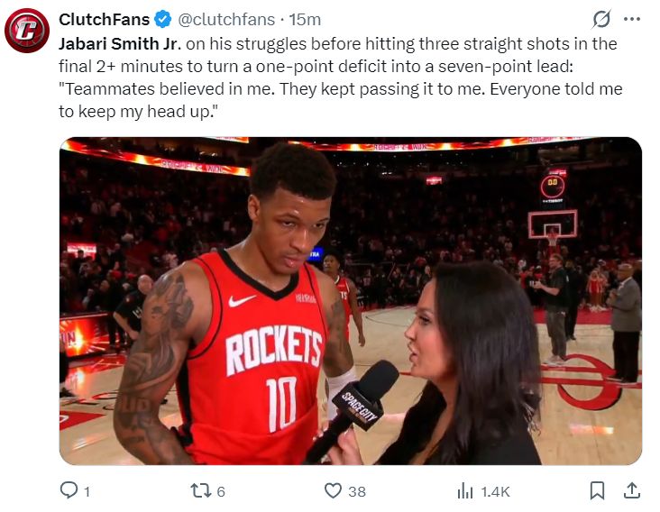660x512 pixels.
Task: Like the post with the heart icon
Action: tap(333, 490)
